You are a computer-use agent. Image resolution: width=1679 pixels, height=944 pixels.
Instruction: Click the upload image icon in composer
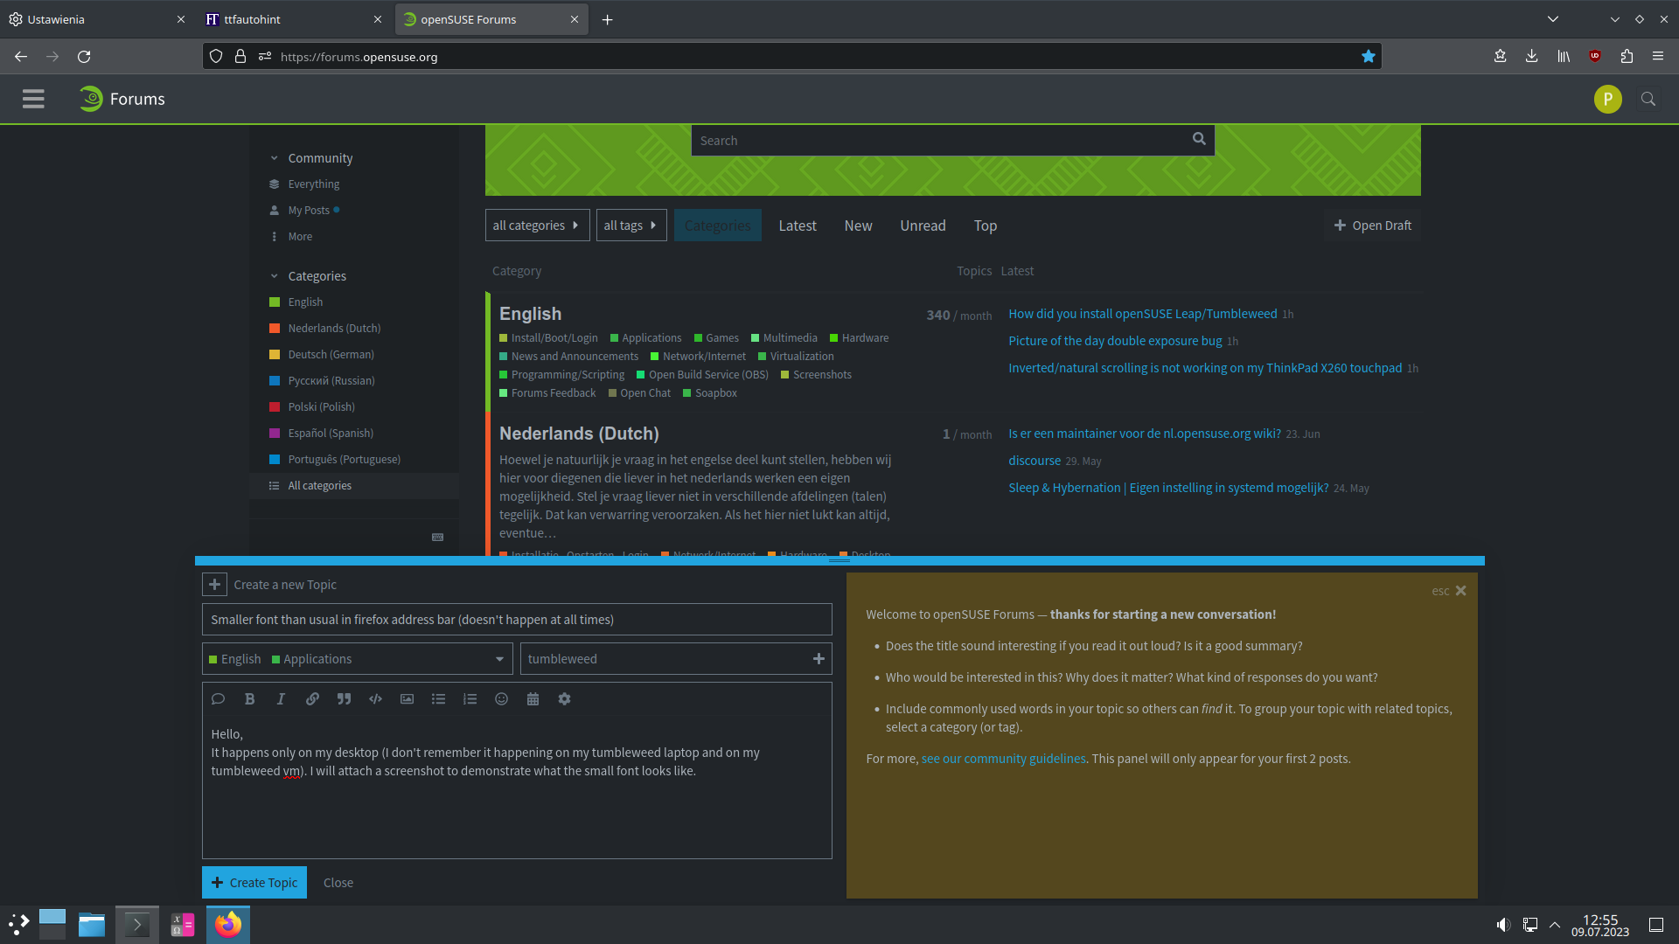tap(407, 699)
